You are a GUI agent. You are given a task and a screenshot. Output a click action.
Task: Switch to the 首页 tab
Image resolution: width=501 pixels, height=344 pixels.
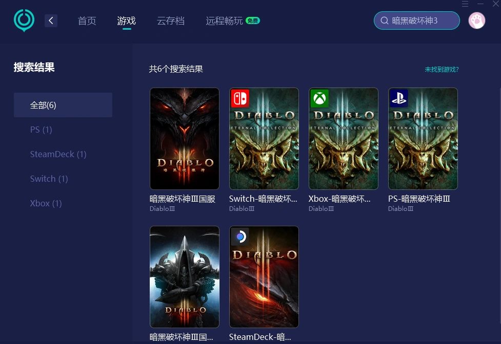pos(87,21)
